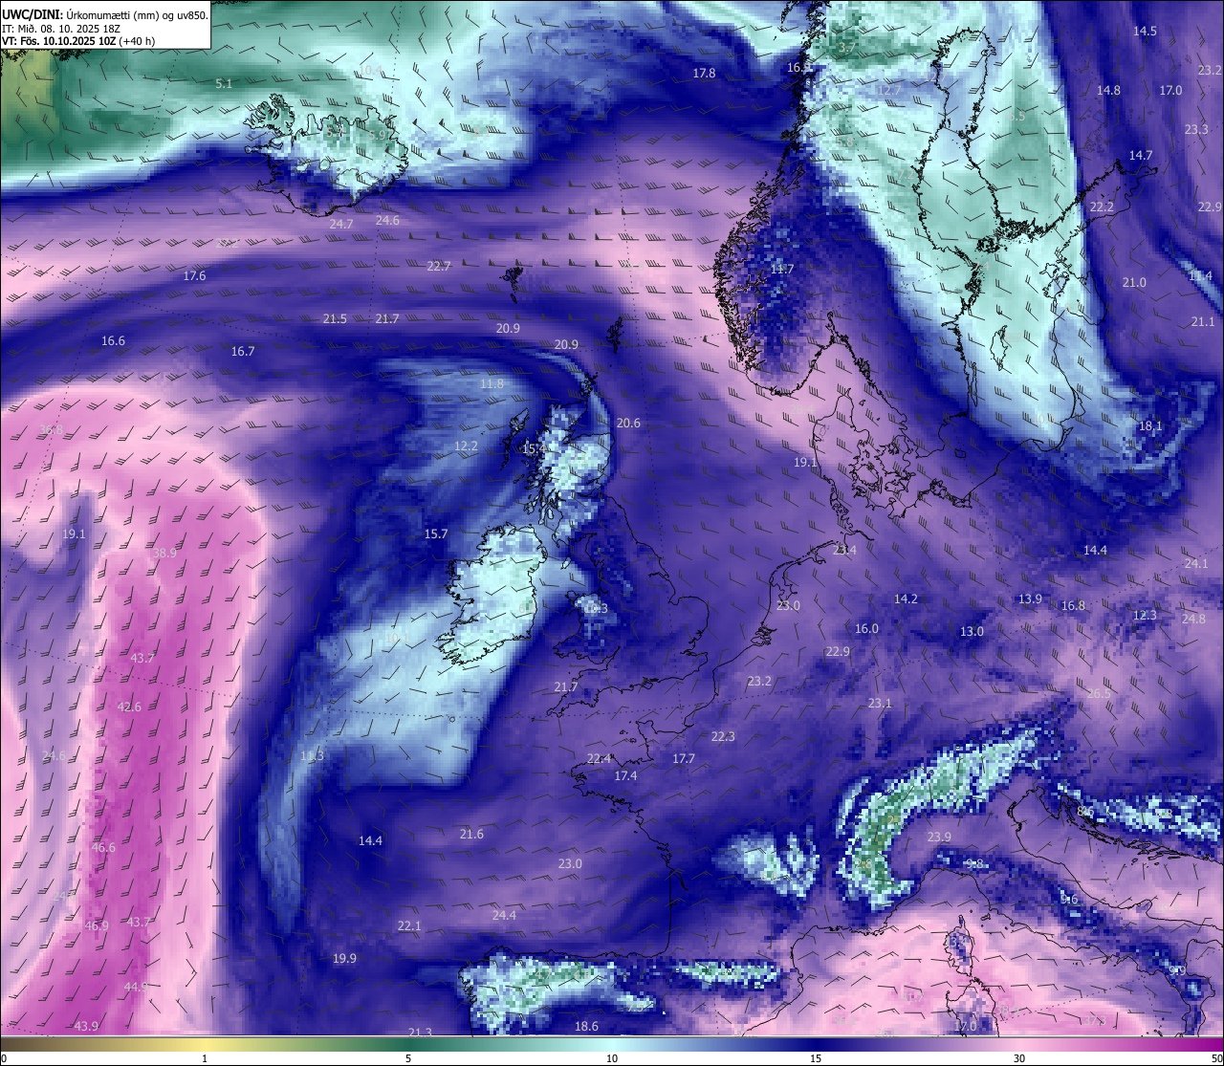
Task: Click the 11.7 value over southern Norway
Action: (x=782, y=271)
